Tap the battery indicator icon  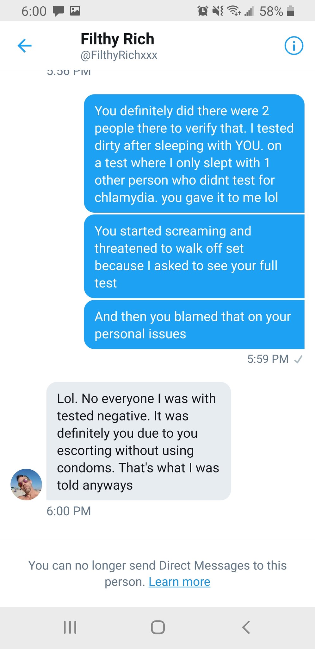tap(290, 11)
